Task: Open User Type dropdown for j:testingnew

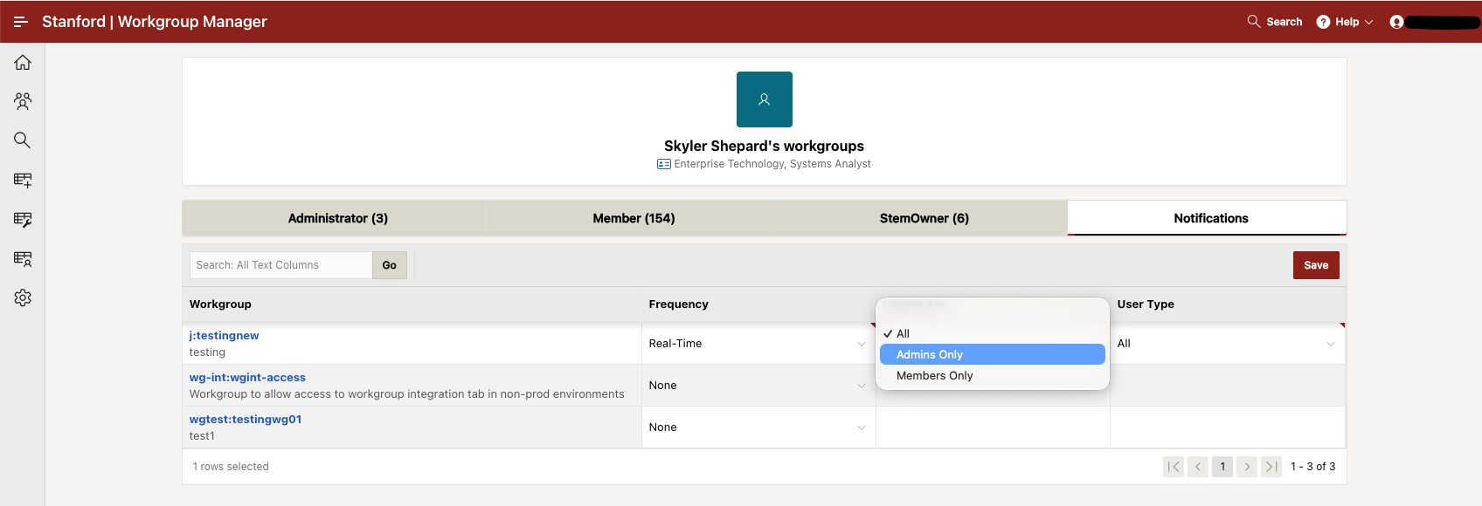Action: coord(1227,344)
